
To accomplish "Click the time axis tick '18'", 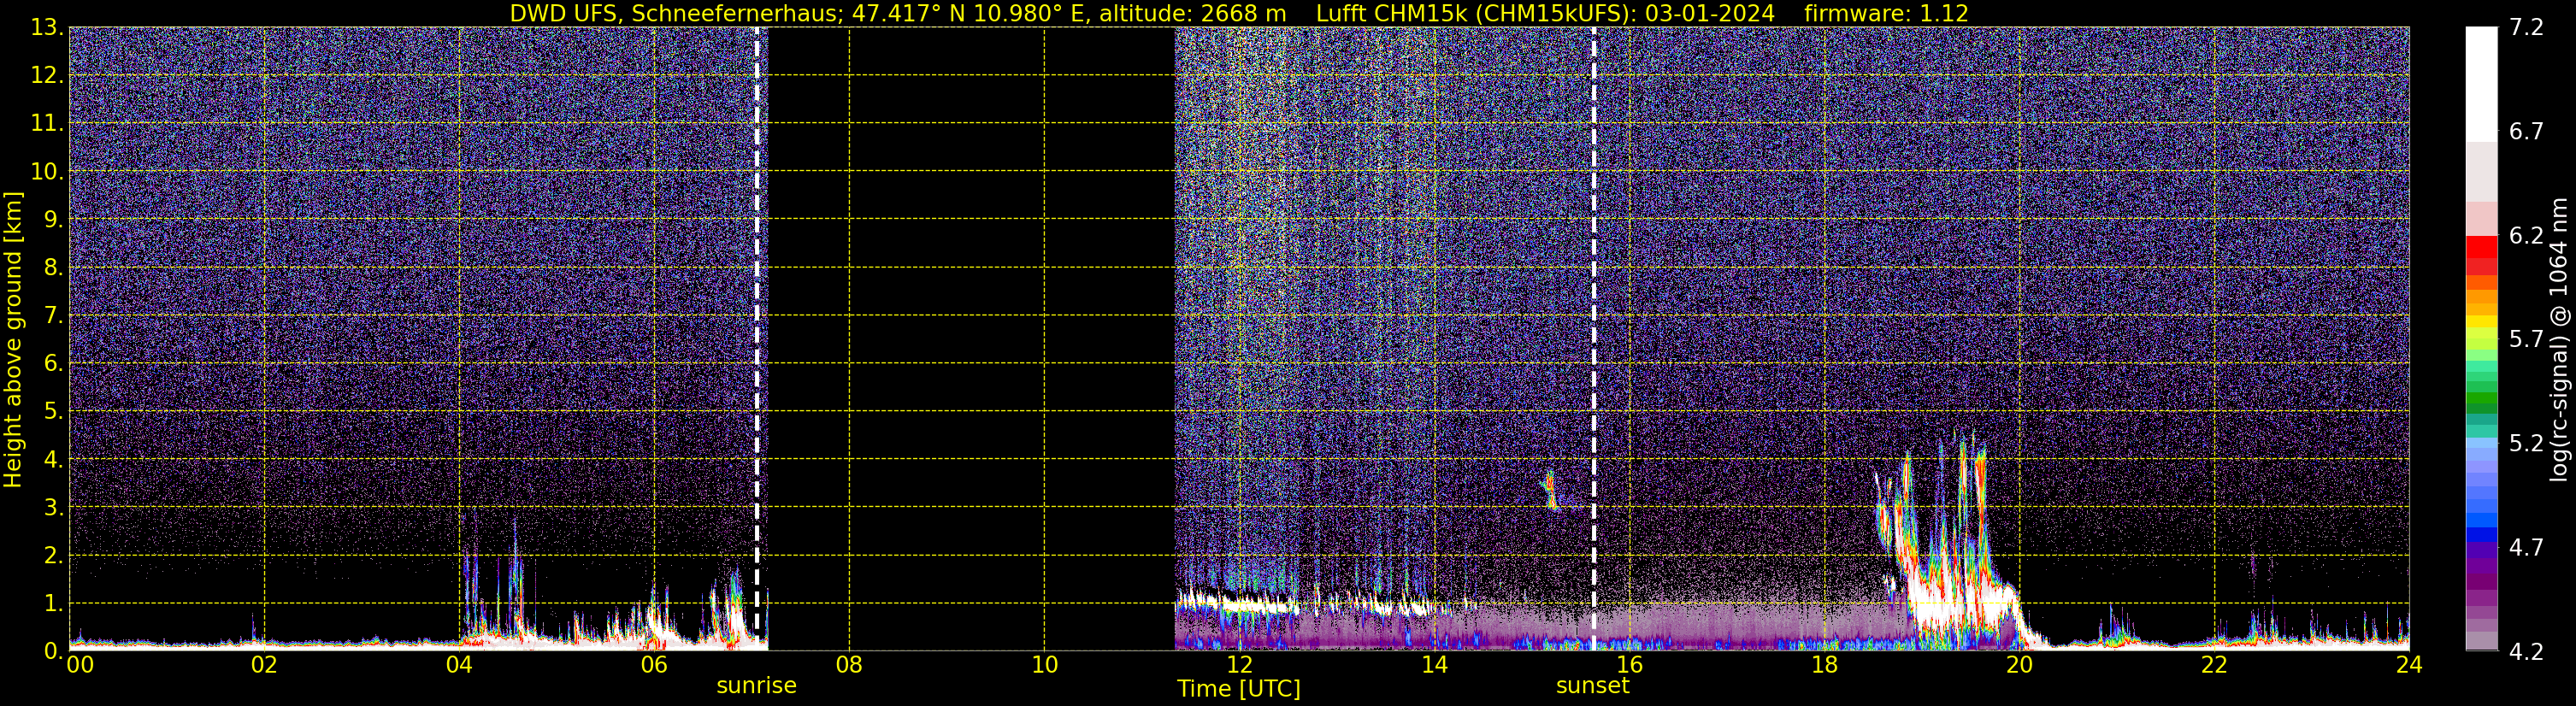I will tap(1824, 665).
